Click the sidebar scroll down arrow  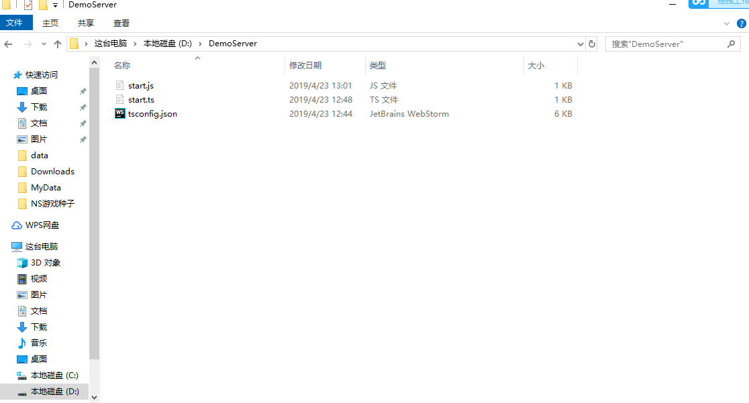94,397
